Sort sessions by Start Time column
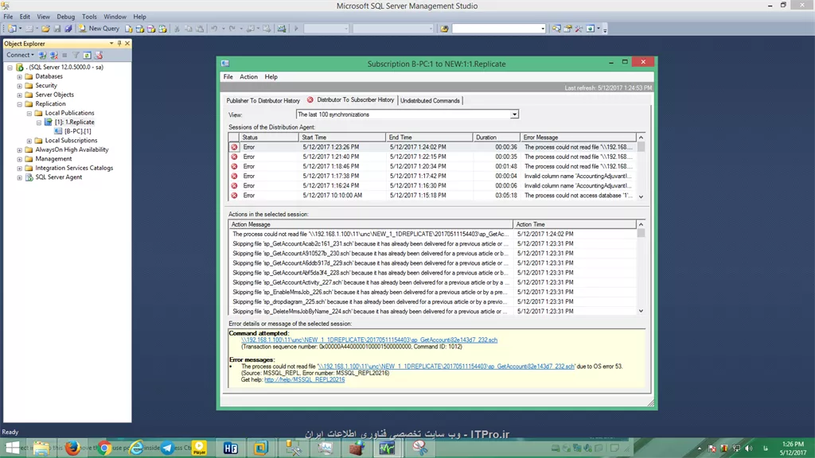815x458 pixels. click(x=342, y=138)
